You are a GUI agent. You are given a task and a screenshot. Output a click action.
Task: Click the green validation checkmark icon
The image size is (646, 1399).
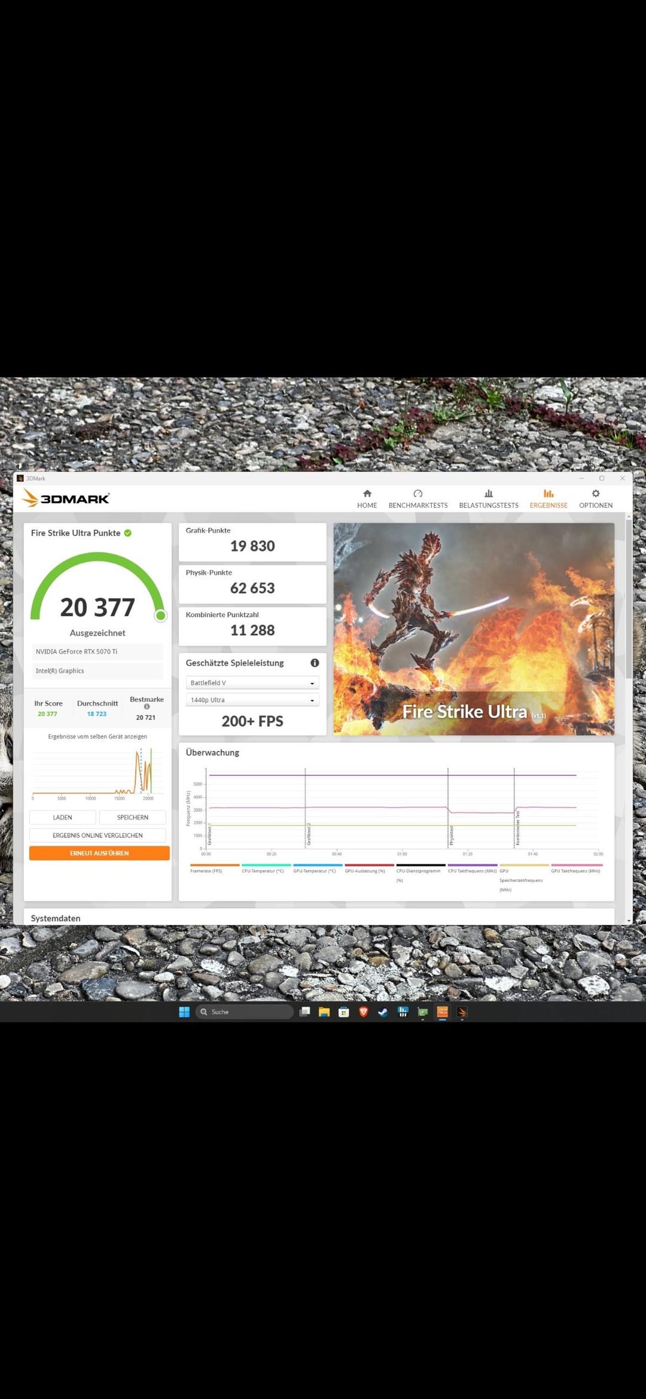128,533
